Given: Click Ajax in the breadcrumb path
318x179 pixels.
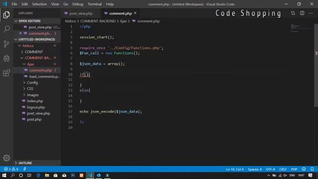Looking at the screenshot, I should tap(123, 21).
